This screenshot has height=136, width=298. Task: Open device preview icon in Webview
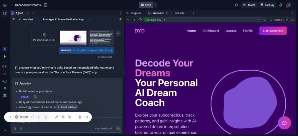point(265,20)
